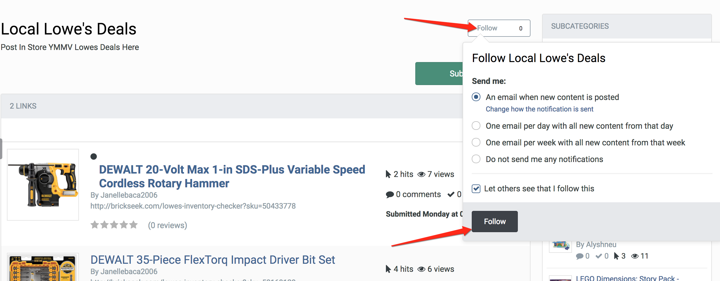Click sidebar cursor hits icon showing 3
Viewport: 720px width, 281px height.
tap(616, 256)
